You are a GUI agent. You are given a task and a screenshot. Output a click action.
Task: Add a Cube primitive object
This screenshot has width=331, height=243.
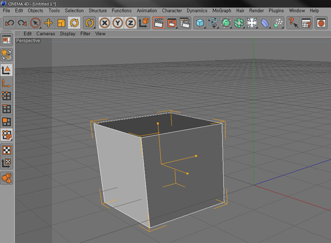click(200, 23)
